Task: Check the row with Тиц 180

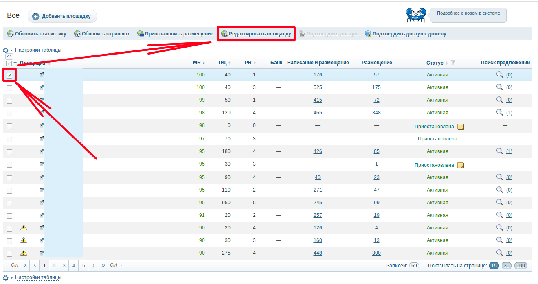Action: (x=9, y=152)
